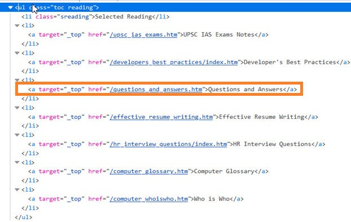Collapse the li containing Effective Resume Writing
The height and width of the screenshot is (222, 351).
click(17, 108)
